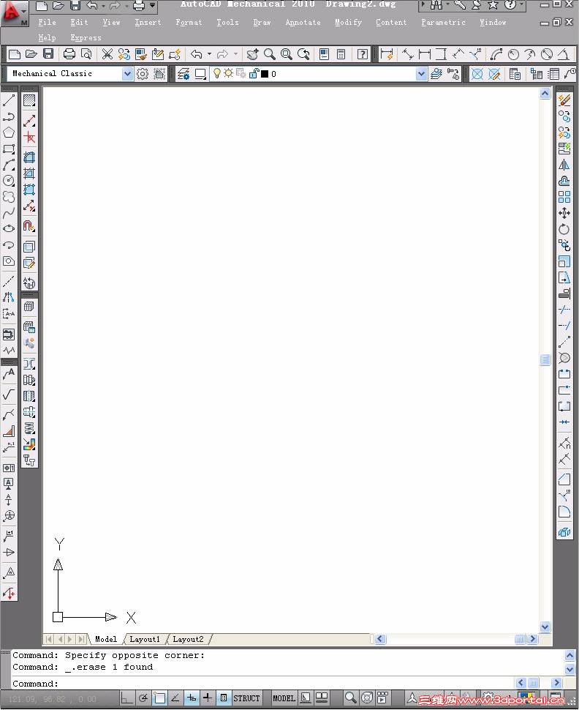Open the File menu
Image resolution: width=579 pixels, height=710 pixels.
point(47,22)
